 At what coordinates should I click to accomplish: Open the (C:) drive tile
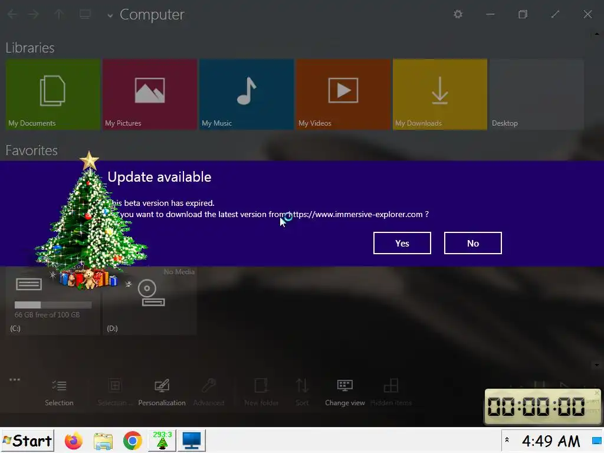(x=52, y=301)
